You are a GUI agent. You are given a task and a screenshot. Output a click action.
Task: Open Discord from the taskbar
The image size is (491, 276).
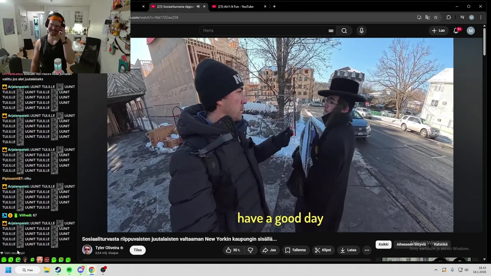tap(81, 270)
